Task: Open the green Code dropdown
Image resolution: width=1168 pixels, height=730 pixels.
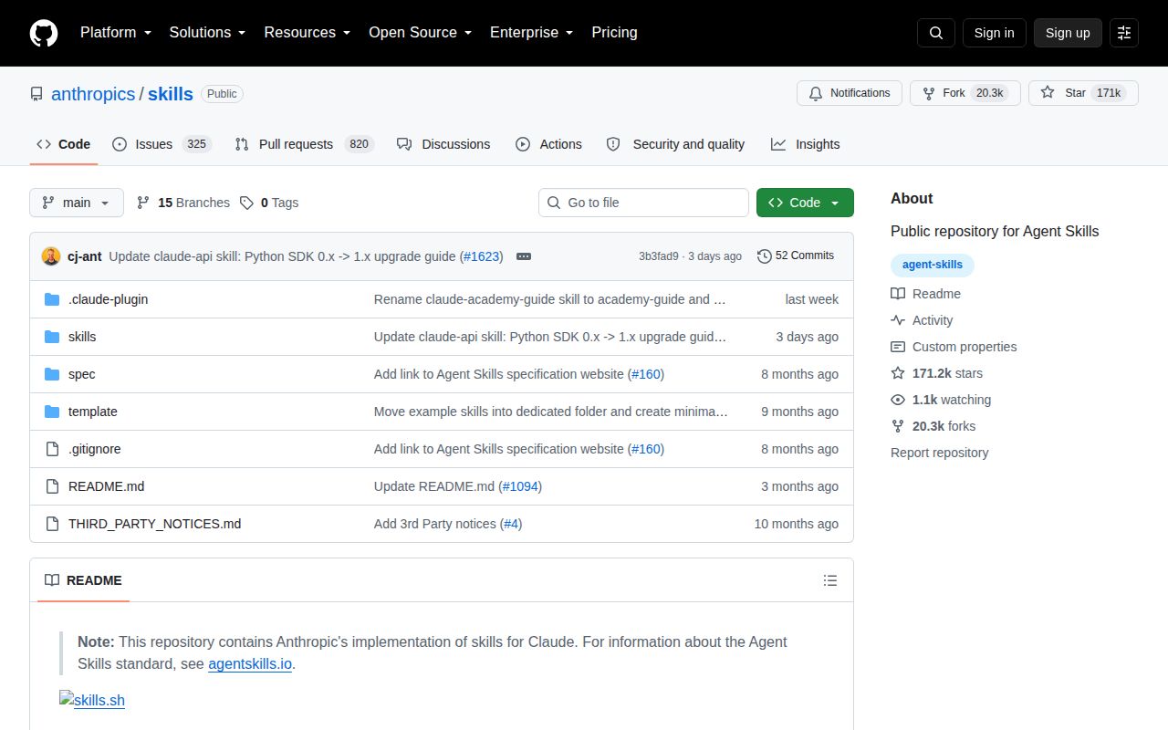Action: (x=805, y=203)
